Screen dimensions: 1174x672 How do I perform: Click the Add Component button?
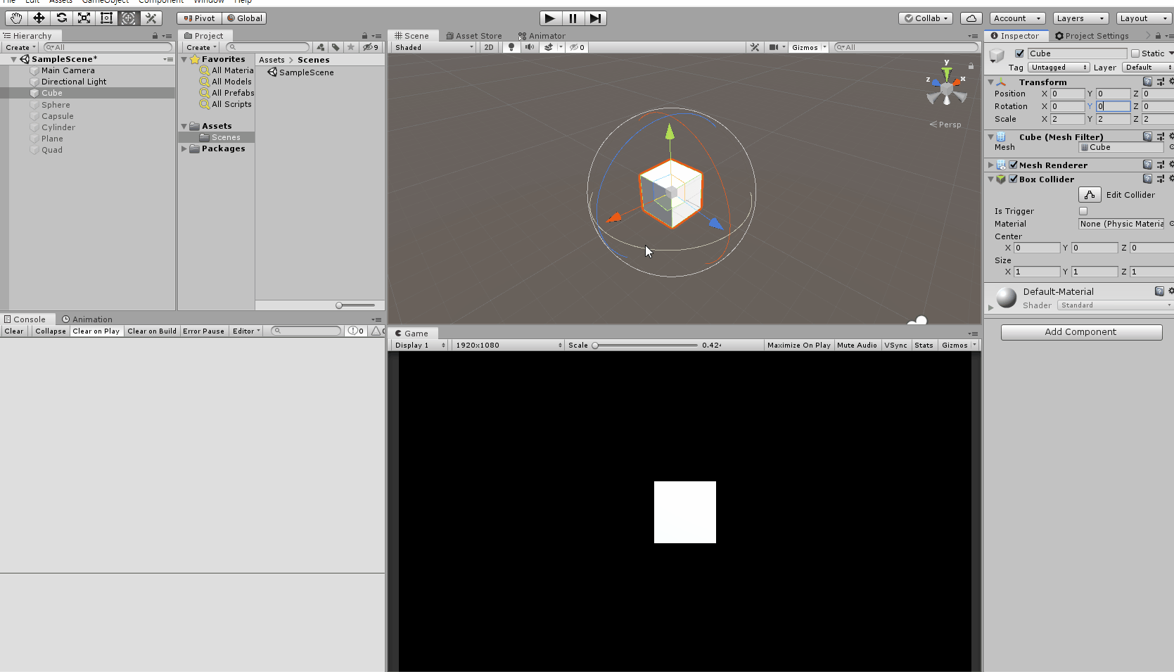(x=1081, y=332)
